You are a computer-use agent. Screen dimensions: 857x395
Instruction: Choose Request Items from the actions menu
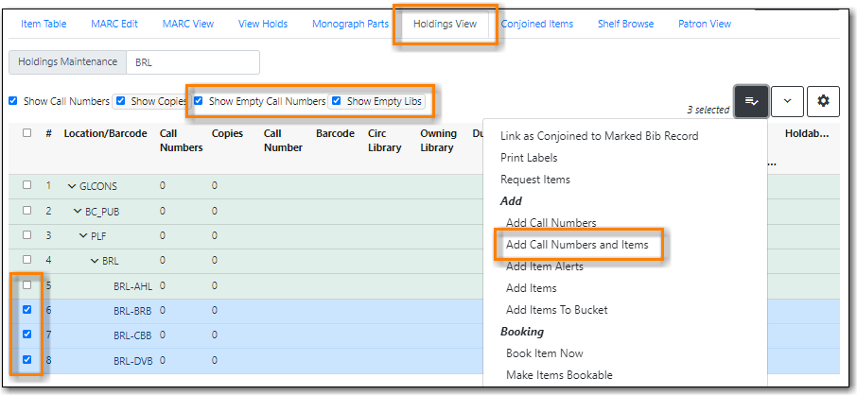[x=535, y=180]
